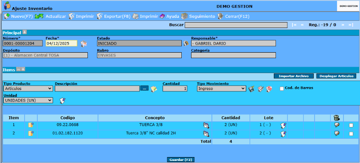Click the Total quantity value 4

pos(231,141)
